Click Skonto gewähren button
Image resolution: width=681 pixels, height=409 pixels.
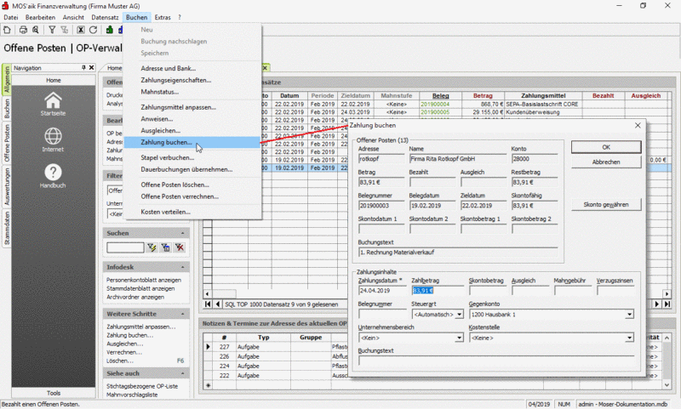[606, 205]
